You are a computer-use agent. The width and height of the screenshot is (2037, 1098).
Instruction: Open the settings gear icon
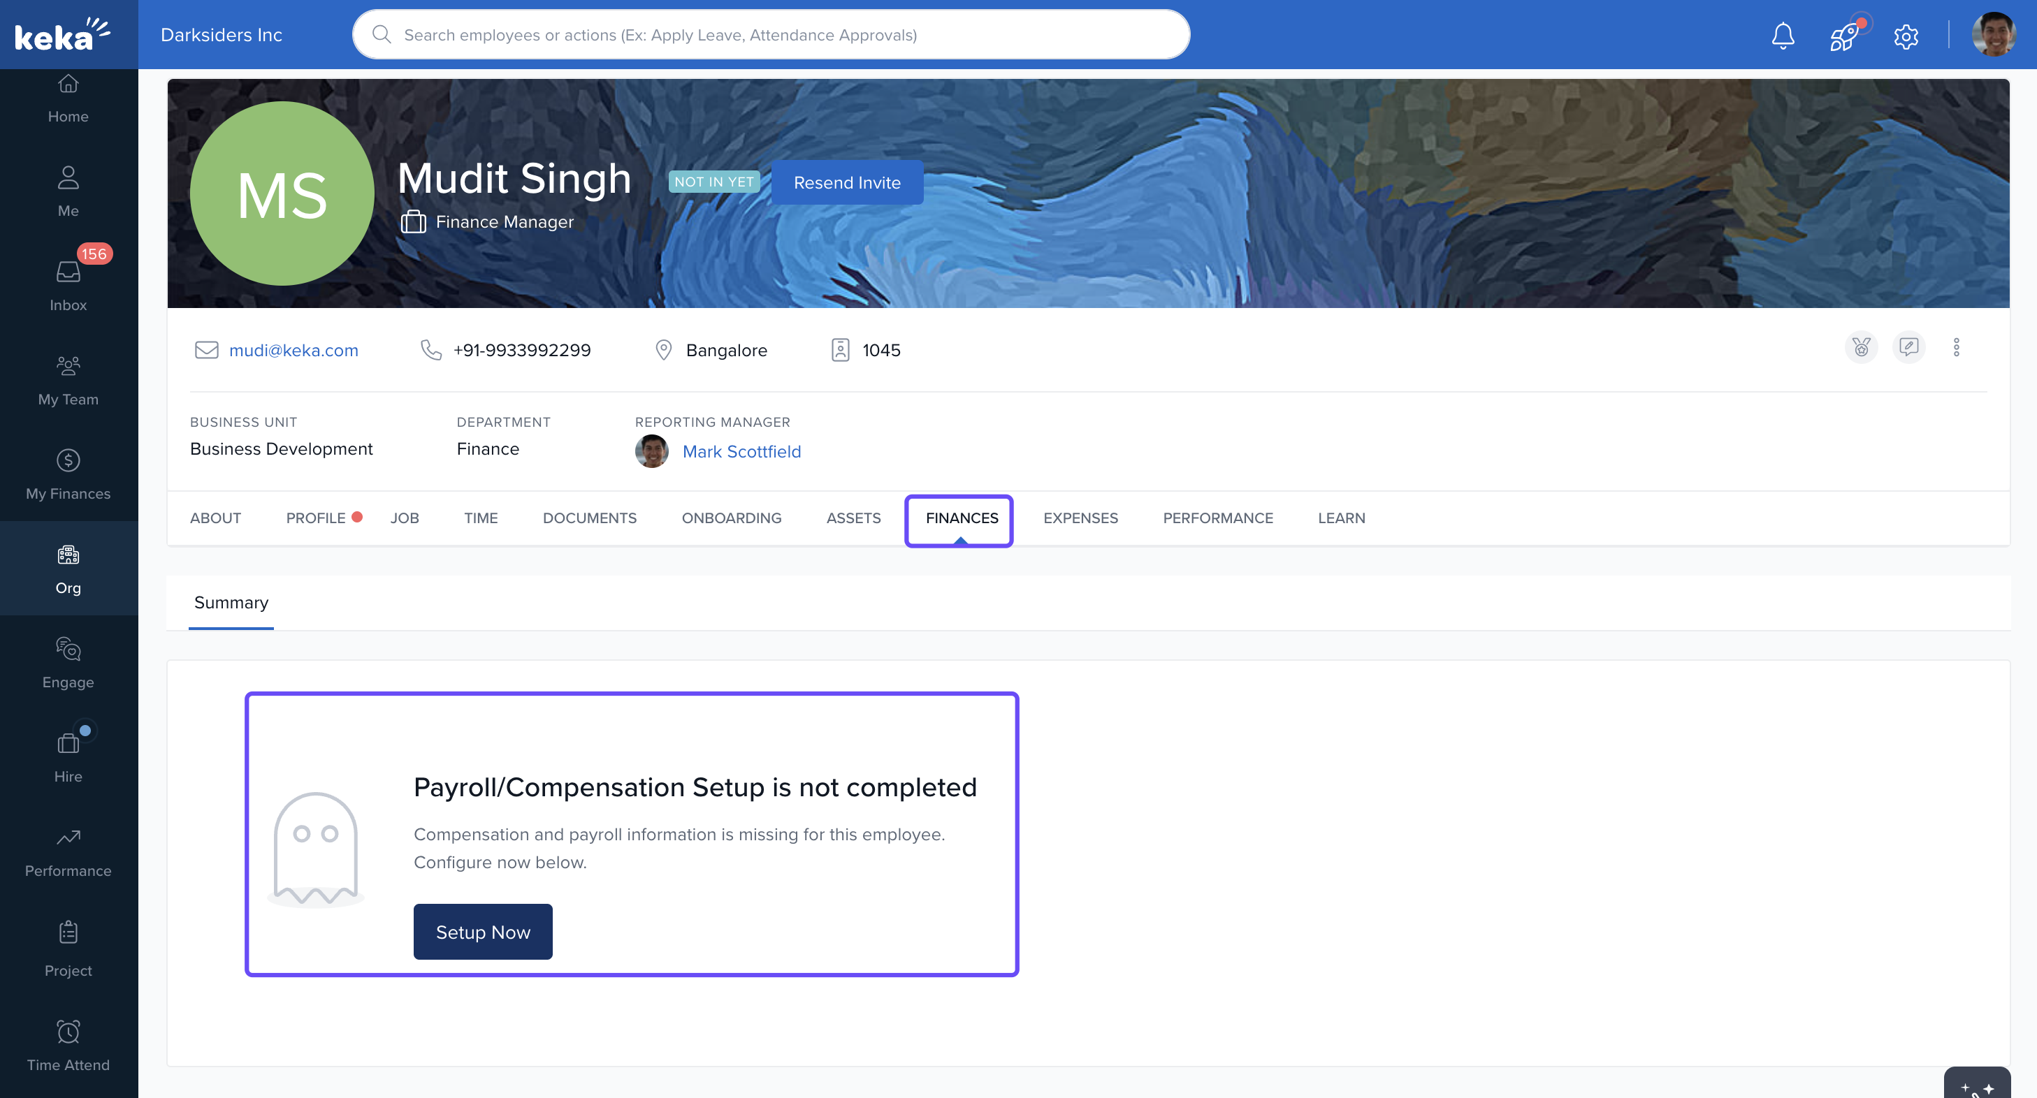[1906, 36]
